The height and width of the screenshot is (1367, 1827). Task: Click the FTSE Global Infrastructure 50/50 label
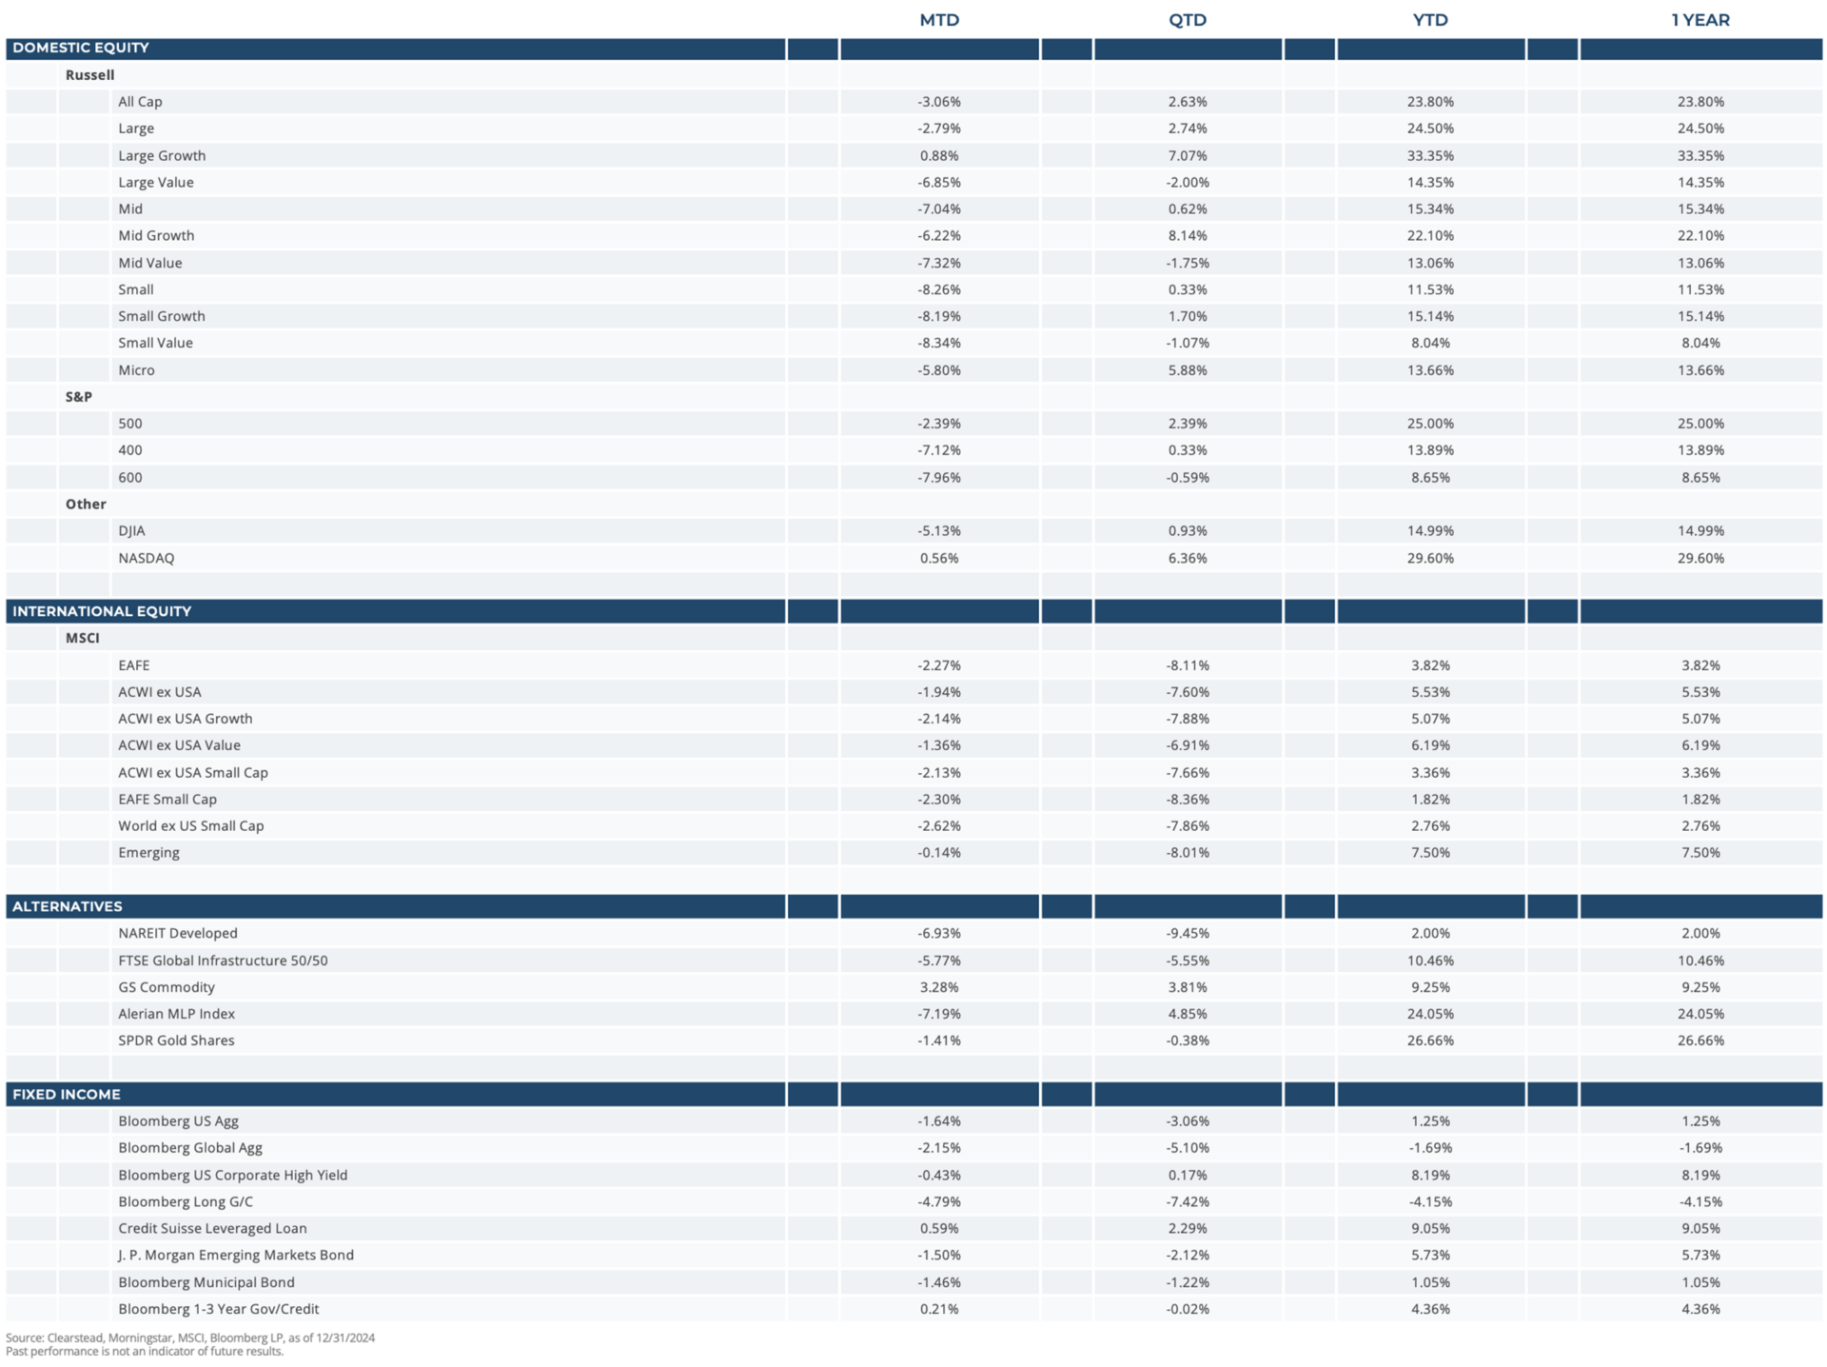223,961
